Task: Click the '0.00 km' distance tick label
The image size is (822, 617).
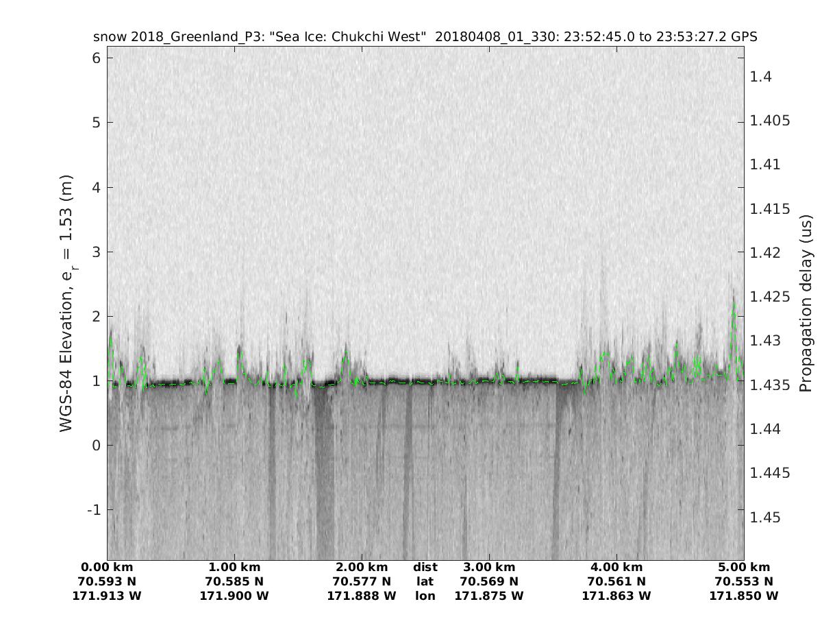Action: point(108,567)
